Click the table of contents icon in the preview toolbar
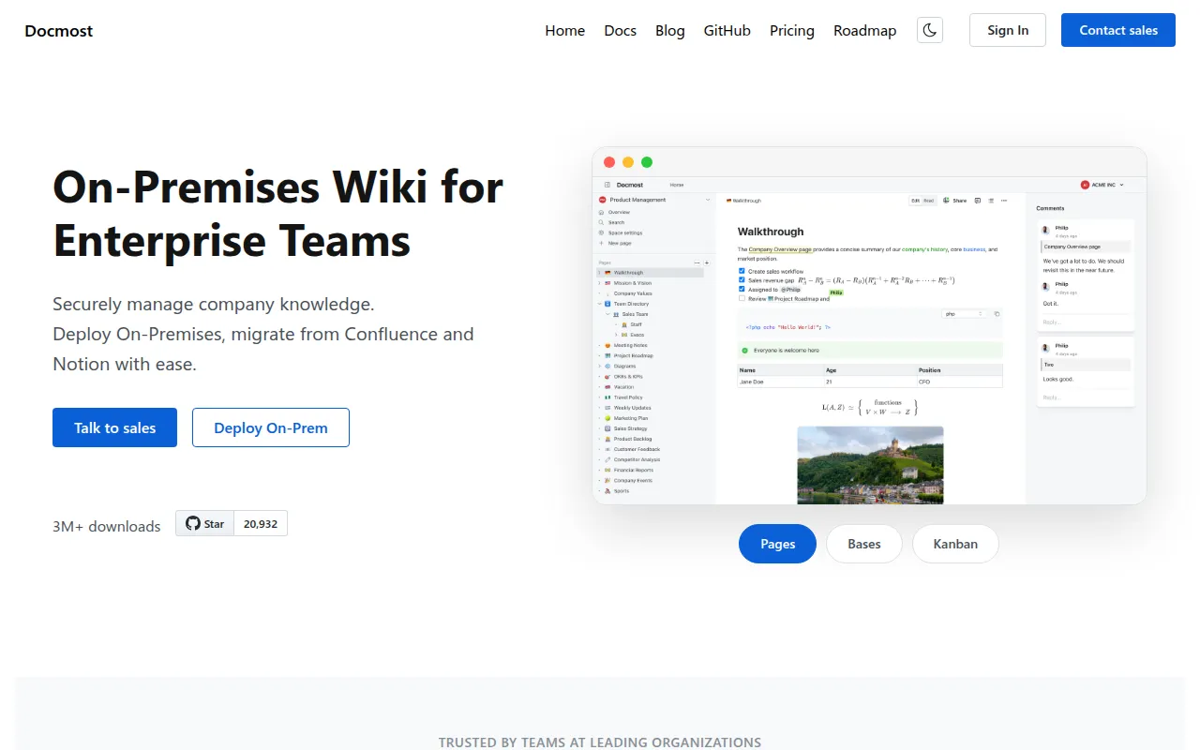This screenshot has width=1200, height=750. pyautogui.click(x=991, y=201)
